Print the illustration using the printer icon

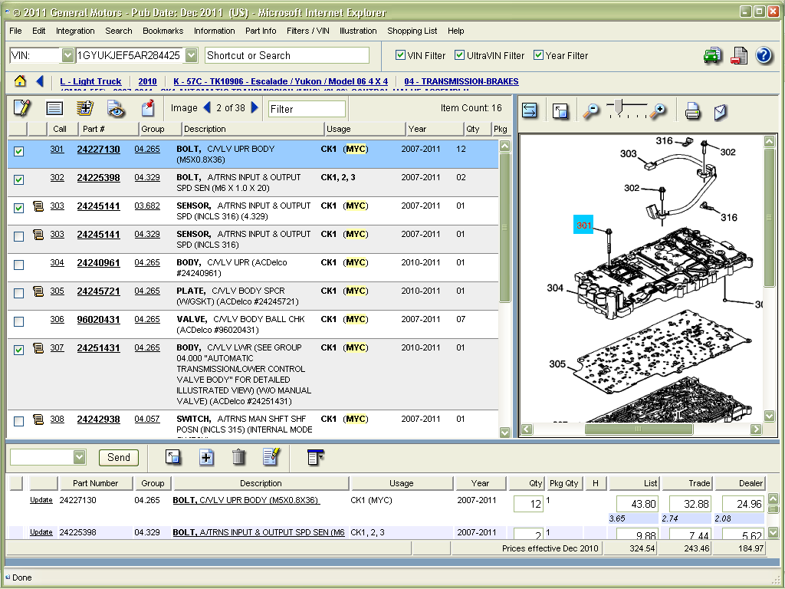click(x=692, y=110)
